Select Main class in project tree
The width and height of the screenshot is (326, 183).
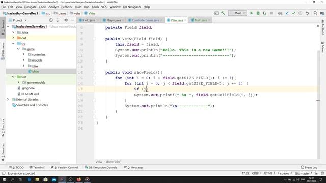click(x=35, y=71)
